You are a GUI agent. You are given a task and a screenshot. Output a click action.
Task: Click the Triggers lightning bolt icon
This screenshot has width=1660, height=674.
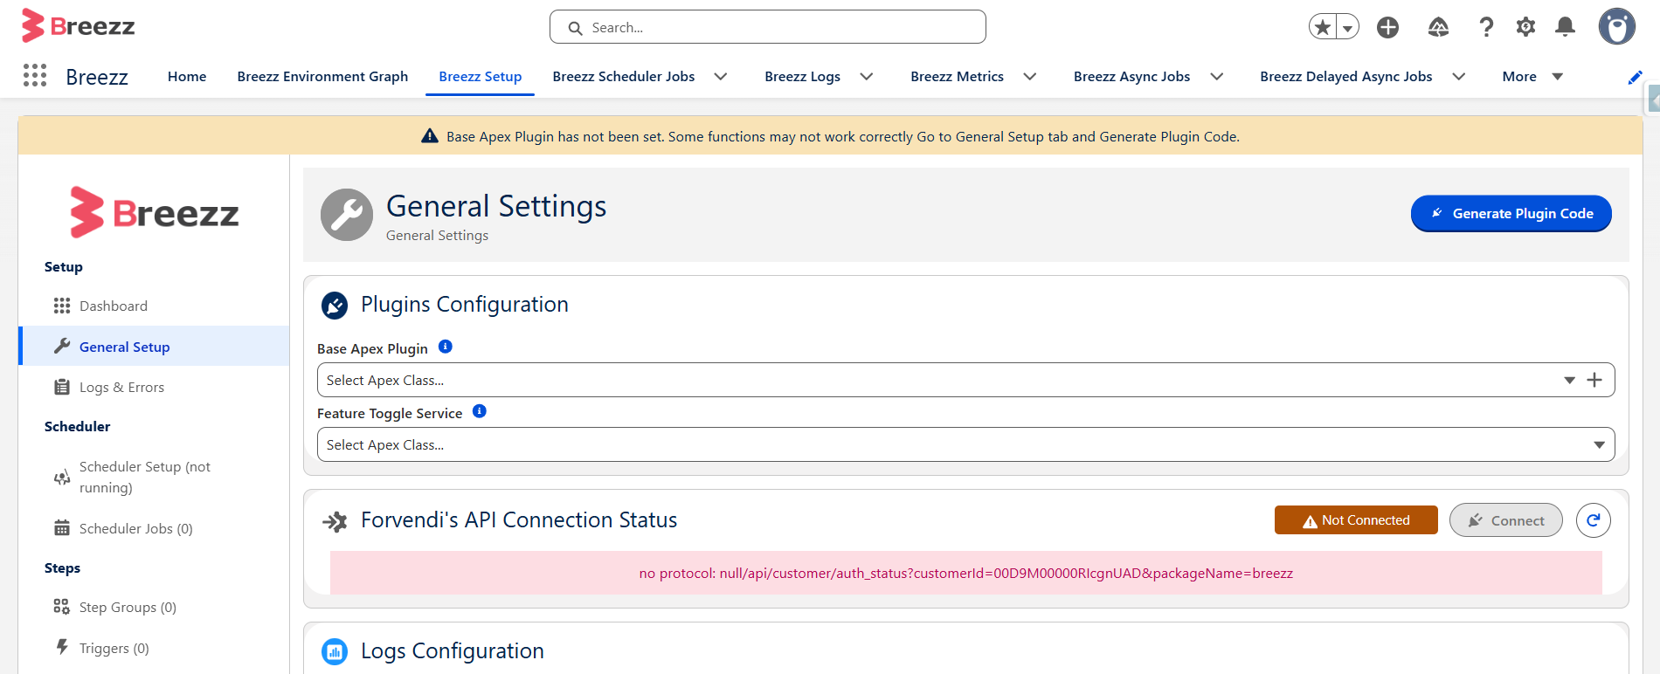click(62, 647)
